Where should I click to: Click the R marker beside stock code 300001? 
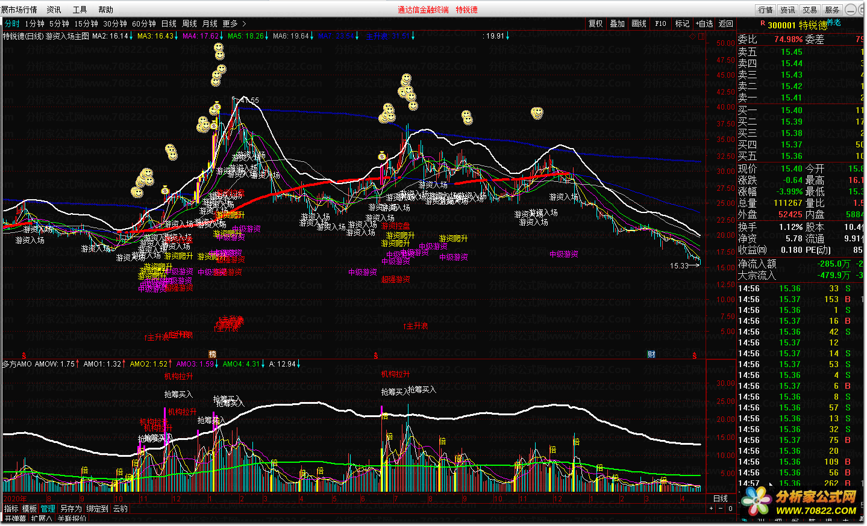tap(763, 23)
